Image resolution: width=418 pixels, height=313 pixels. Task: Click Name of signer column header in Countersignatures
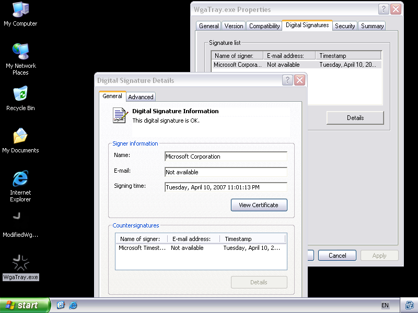(141, 239)
